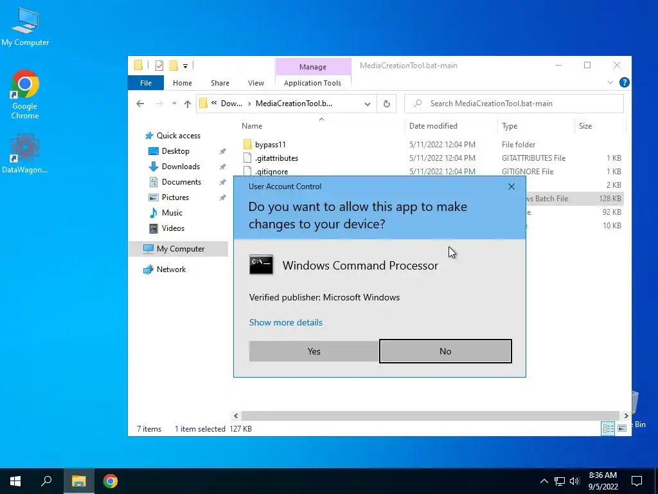Click the New folder quick access icon
Viewport: 658px width, 494px height.
point(173,66)
